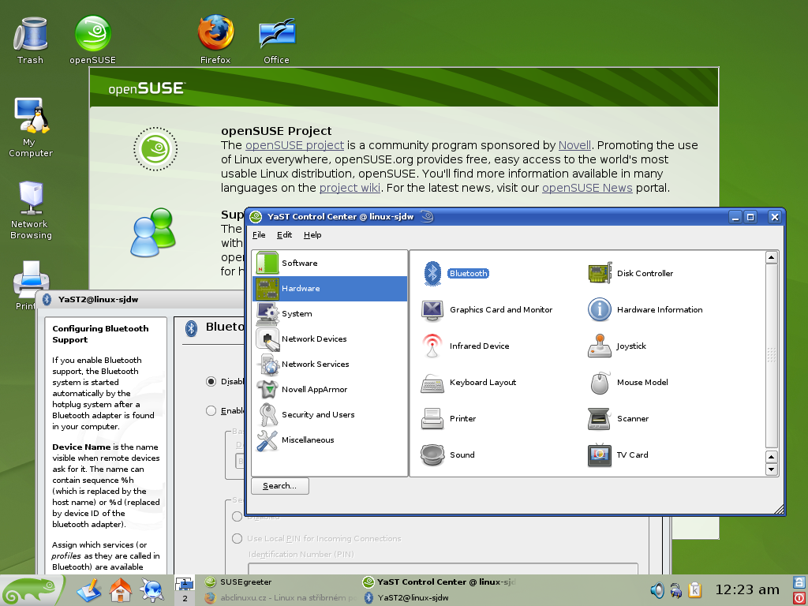
Task: Click scroll-up arrow atop YaST module scrollbar
Action: (772, 258)
